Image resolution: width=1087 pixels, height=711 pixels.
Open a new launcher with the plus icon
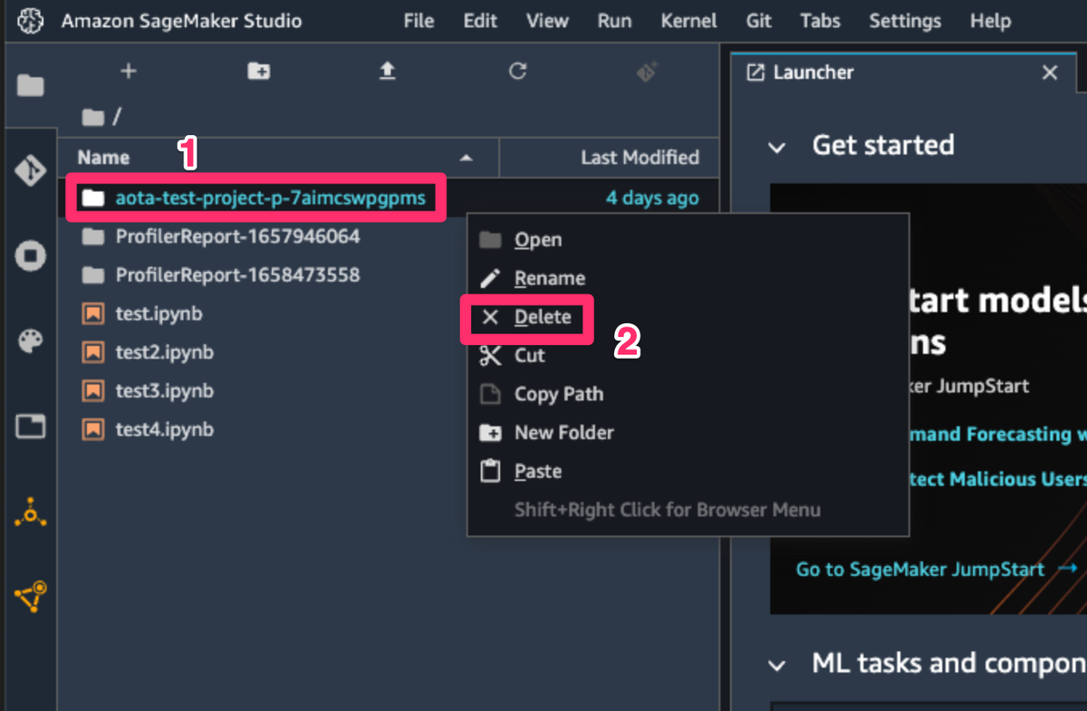[129, 71]
